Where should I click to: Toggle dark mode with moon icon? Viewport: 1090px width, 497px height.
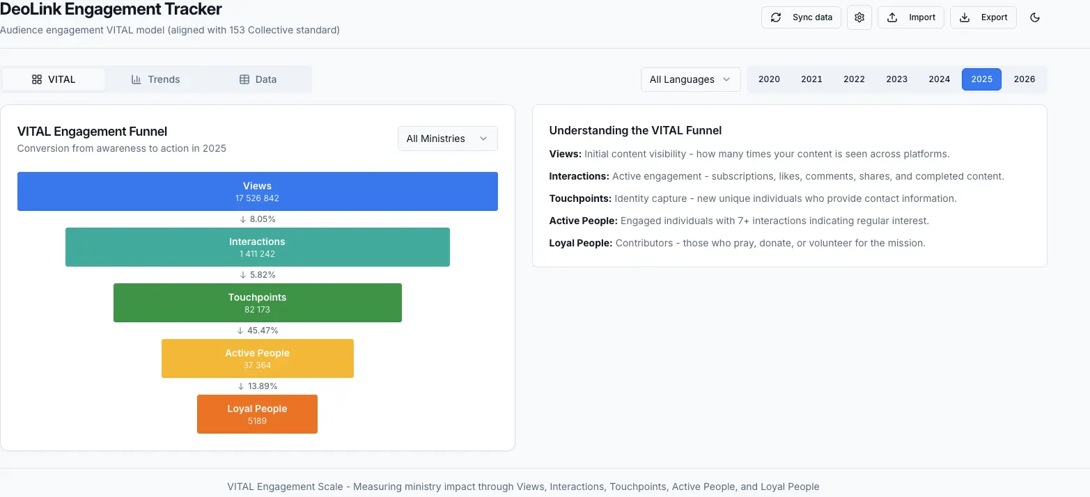point(1034,17)
